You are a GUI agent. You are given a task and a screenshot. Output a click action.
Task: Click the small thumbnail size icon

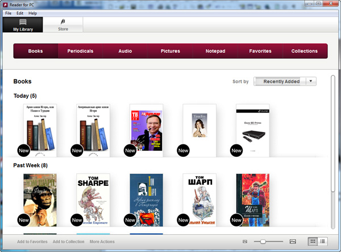point(245,242)
